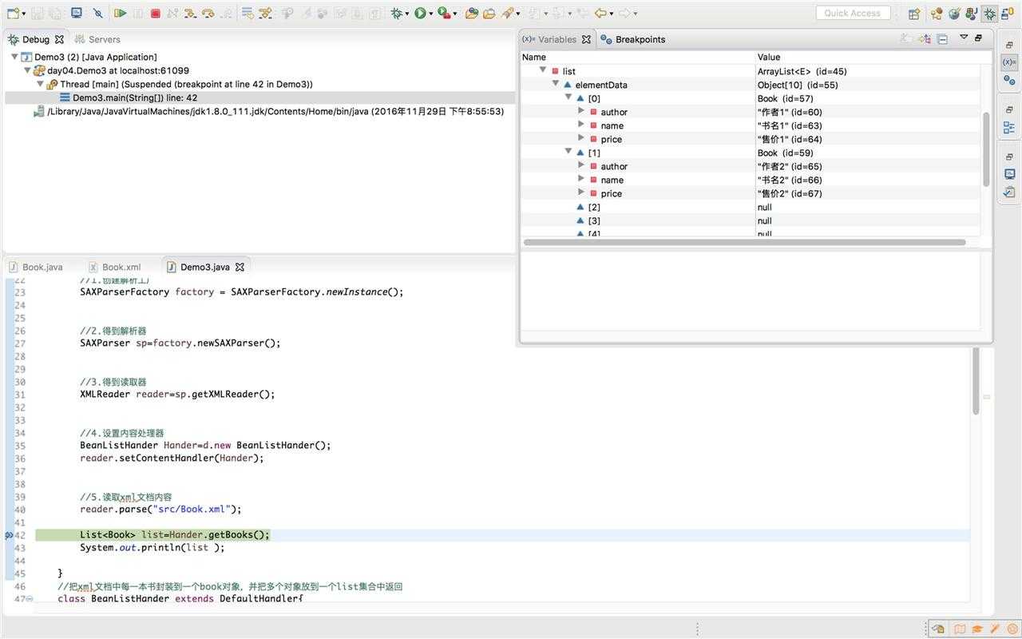Image resolution: width=1022 pixels, height=639 pixels.
Task: Click the Drop to Frame icon
Action: click(248, 14)
